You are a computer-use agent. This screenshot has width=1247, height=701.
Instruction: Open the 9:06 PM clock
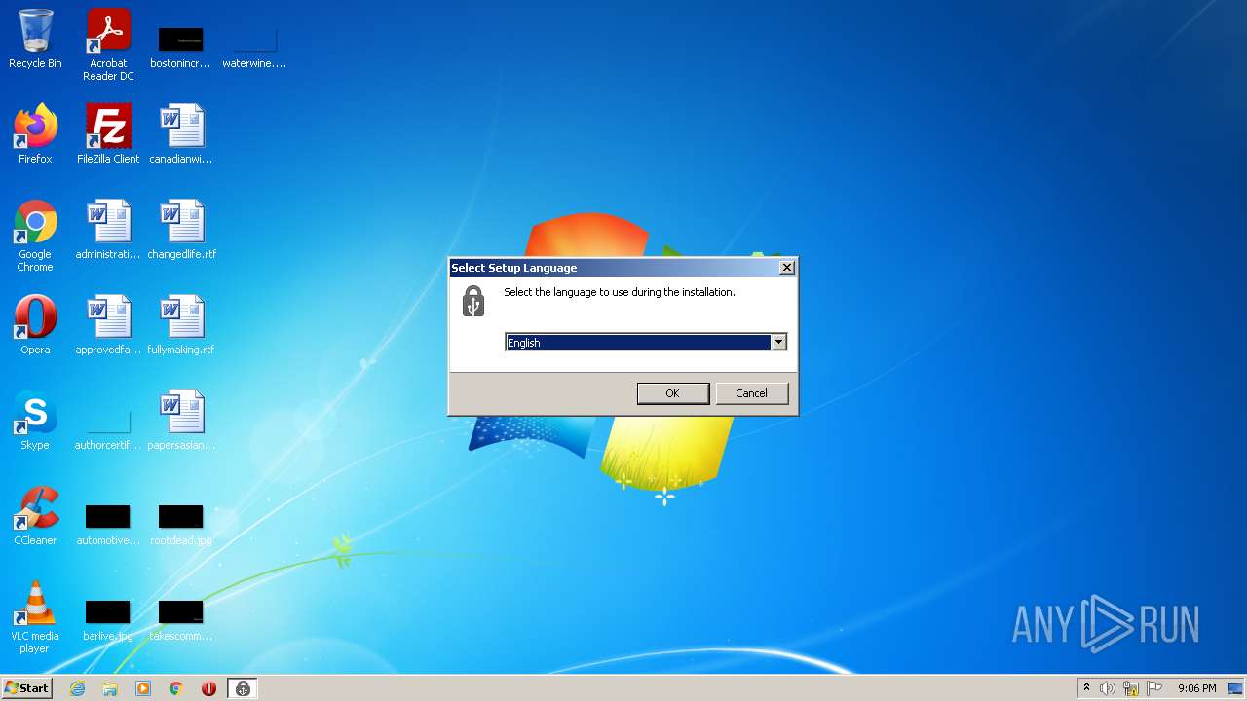tap(1196, 688)
